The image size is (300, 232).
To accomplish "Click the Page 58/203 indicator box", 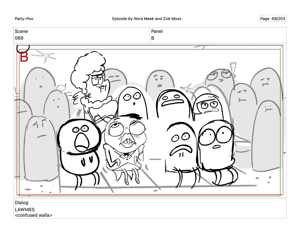I will coord(272,19).
